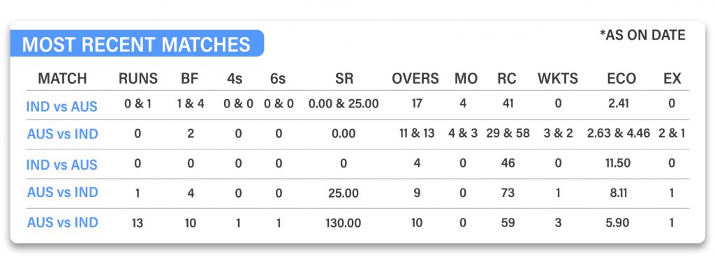Open the AUS vs IND match in fourth row
Image resolution: width=715 pixels, height=264 pixels.
pyautogui.click(x=62, y=193)
